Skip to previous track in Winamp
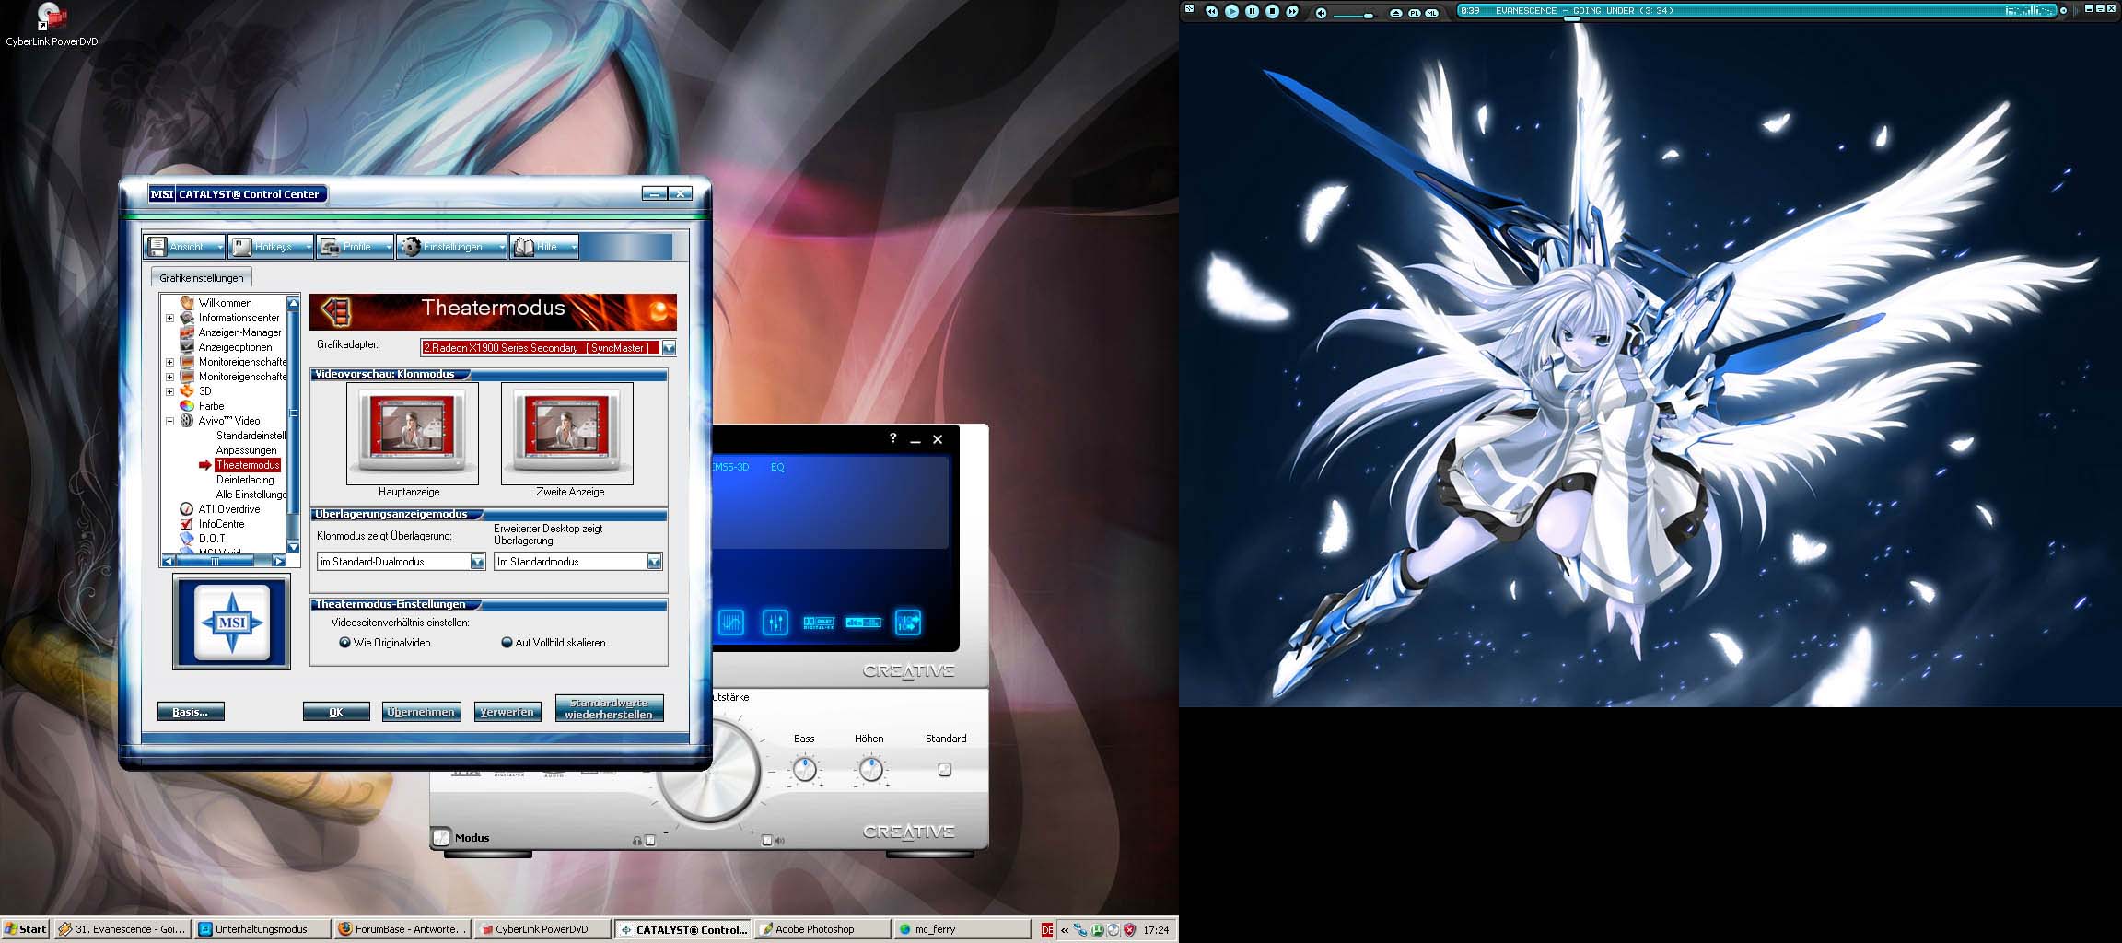 [1211, 11]
